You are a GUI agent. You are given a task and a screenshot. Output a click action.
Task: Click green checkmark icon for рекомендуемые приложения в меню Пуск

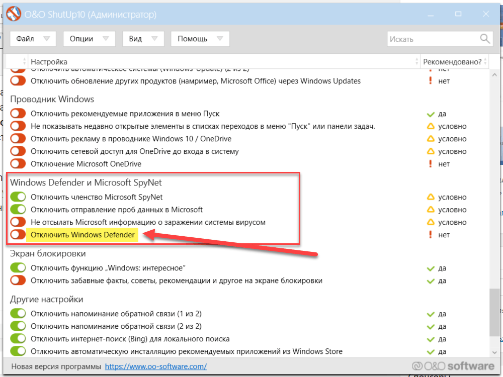click(x=431, y=114)
